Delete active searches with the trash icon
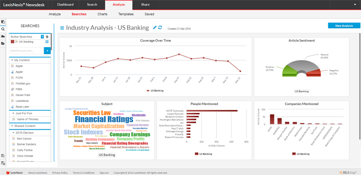 pyautogui.click(x=47, y=37)
